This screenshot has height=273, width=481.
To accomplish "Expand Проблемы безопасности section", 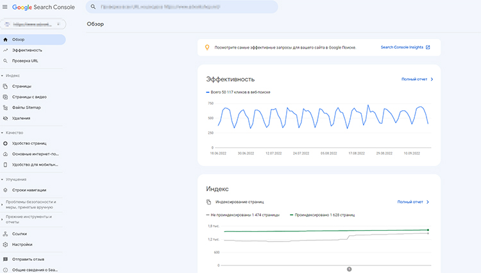I will 3,204.
